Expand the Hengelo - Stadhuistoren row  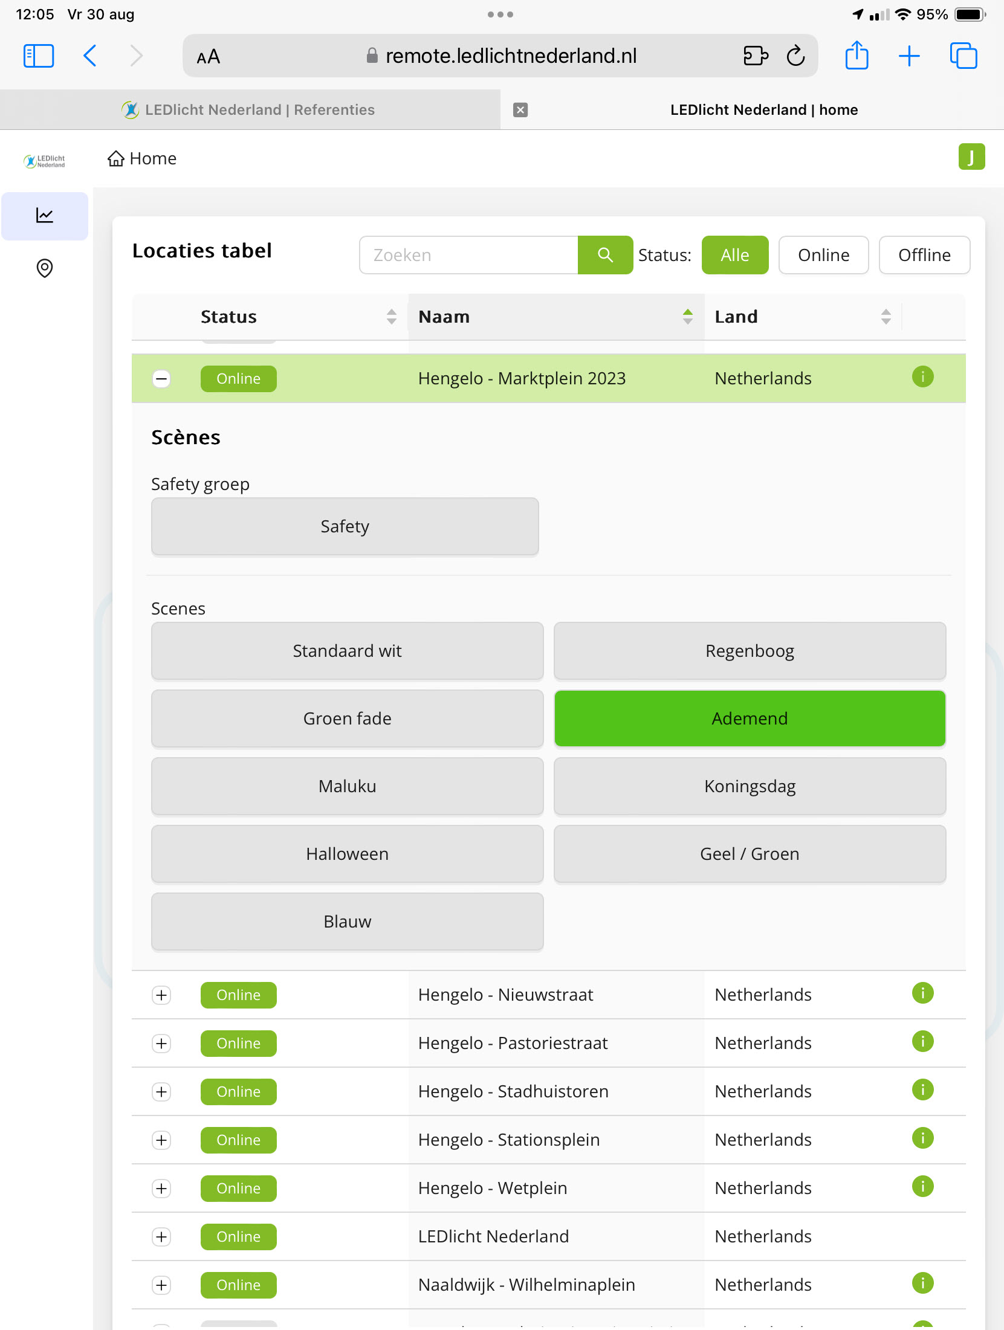tap(161, 1092)
